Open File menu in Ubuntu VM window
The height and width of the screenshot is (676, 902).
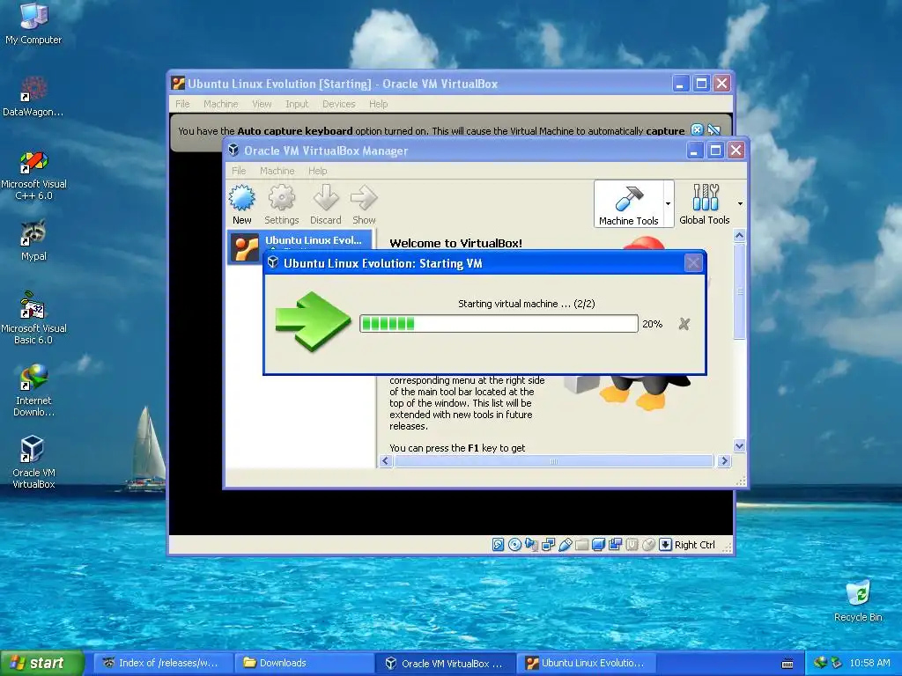[x=182, y=104]
